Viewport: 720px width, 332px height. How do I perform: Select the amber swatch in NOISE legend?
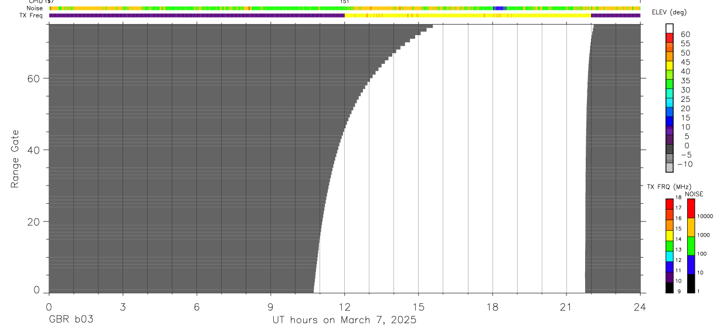[x=691, y=227]
